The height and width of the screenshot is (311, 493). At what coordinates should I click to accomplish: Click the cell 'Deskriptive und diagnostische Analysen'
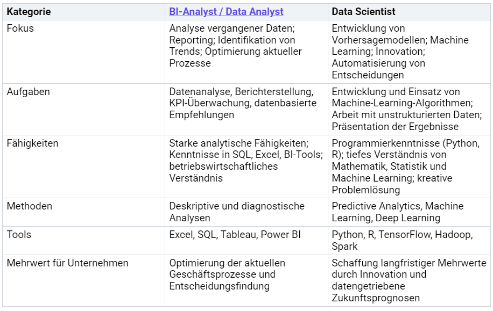click(x=246, y=212)
